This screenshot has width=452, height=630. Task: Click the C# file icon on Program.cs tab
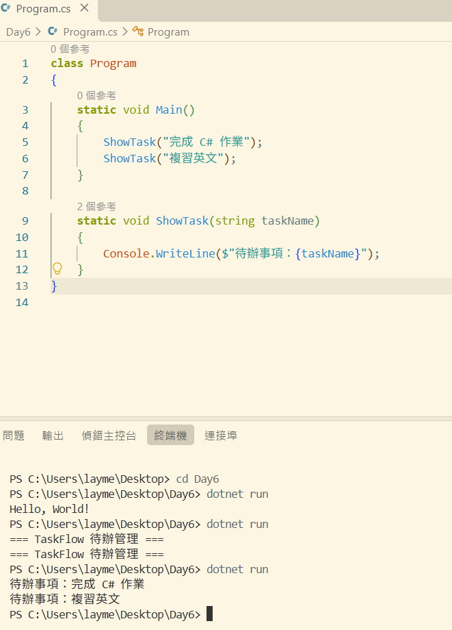click(x=6, y=8)
